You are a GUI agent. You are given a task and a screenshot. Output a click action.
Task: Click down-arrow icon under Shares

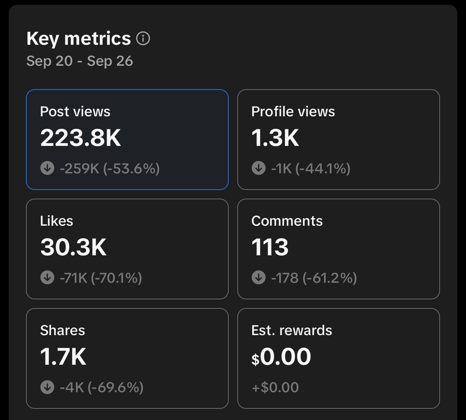click(47, 387)
